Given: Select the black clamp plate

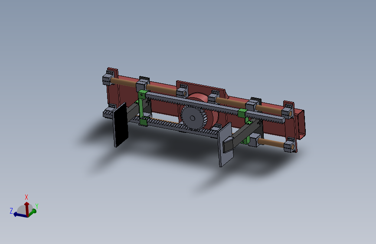Looking at the screenshot, I should (120, 125).
